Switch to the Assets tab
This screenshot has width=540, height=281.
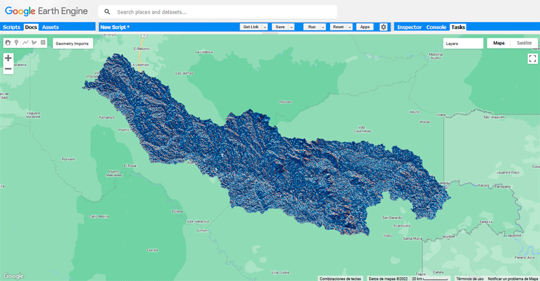(x=51, y=27)
